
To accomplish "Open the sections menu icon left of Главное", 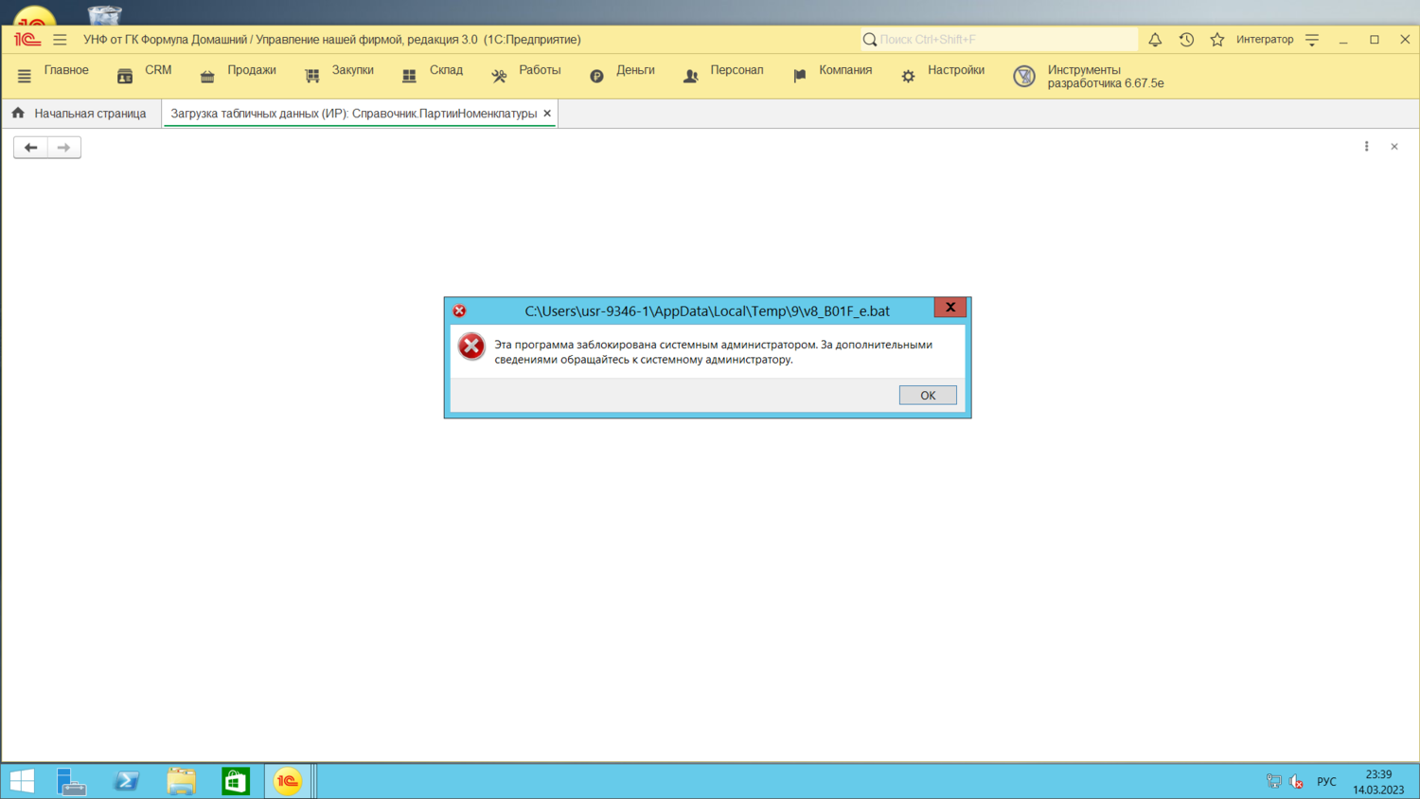I will click(x=25, y=76).
